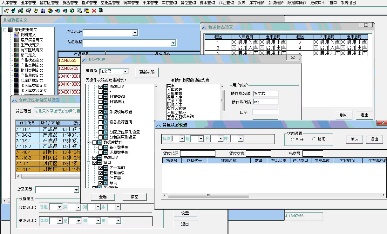387x234 pixels.
Task: Click the grid icon beside 部门定义
Action: [16, 55]
